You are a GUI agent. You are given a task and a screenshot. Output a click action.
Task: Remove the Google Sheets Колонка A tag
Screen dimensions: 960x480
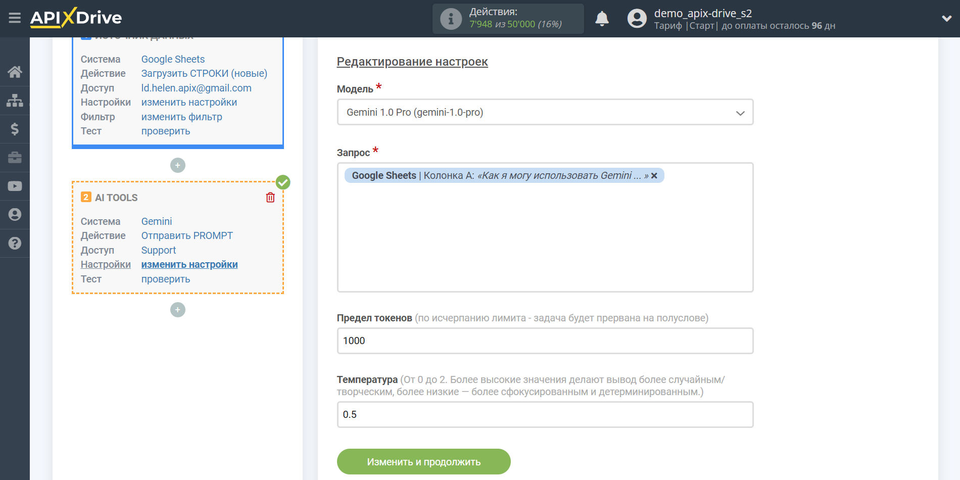click(x=654, y=176)
